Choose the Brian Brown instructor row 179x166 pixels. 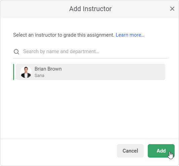coord(90,72)
